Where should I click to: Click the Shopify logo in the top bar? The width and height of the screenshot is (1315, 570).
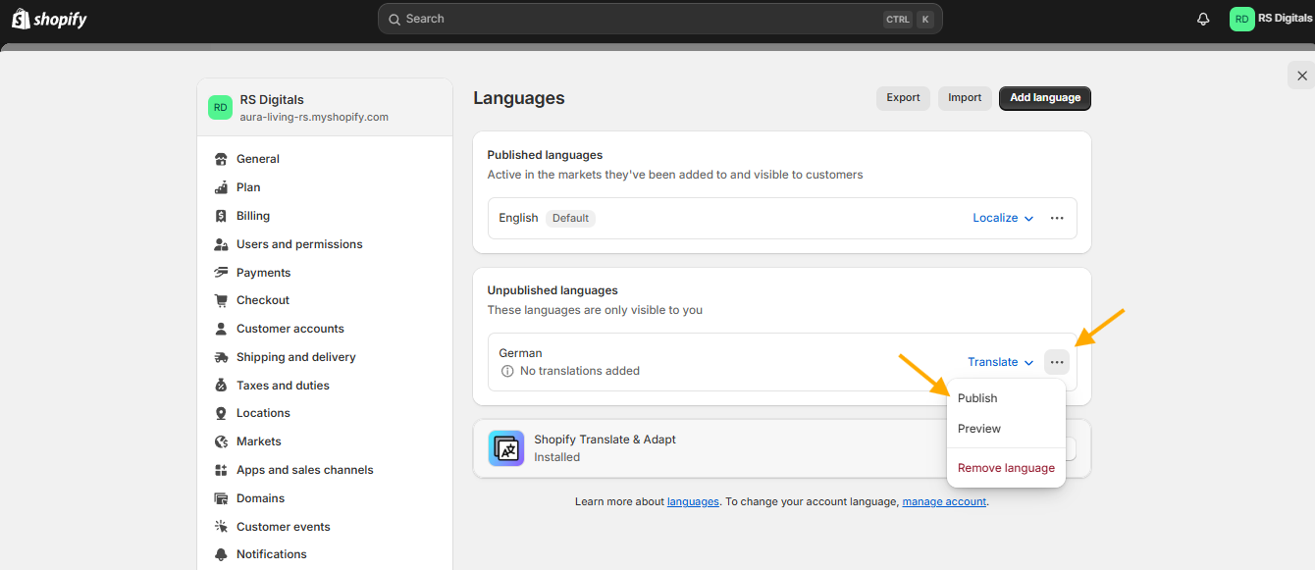[49, 19]
